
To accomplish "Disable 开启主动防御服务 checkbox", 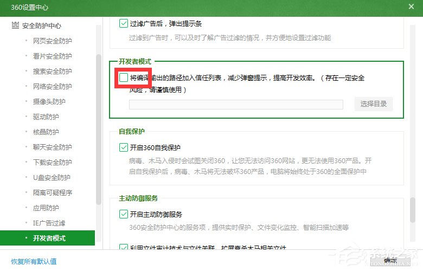I will [123, 214].
